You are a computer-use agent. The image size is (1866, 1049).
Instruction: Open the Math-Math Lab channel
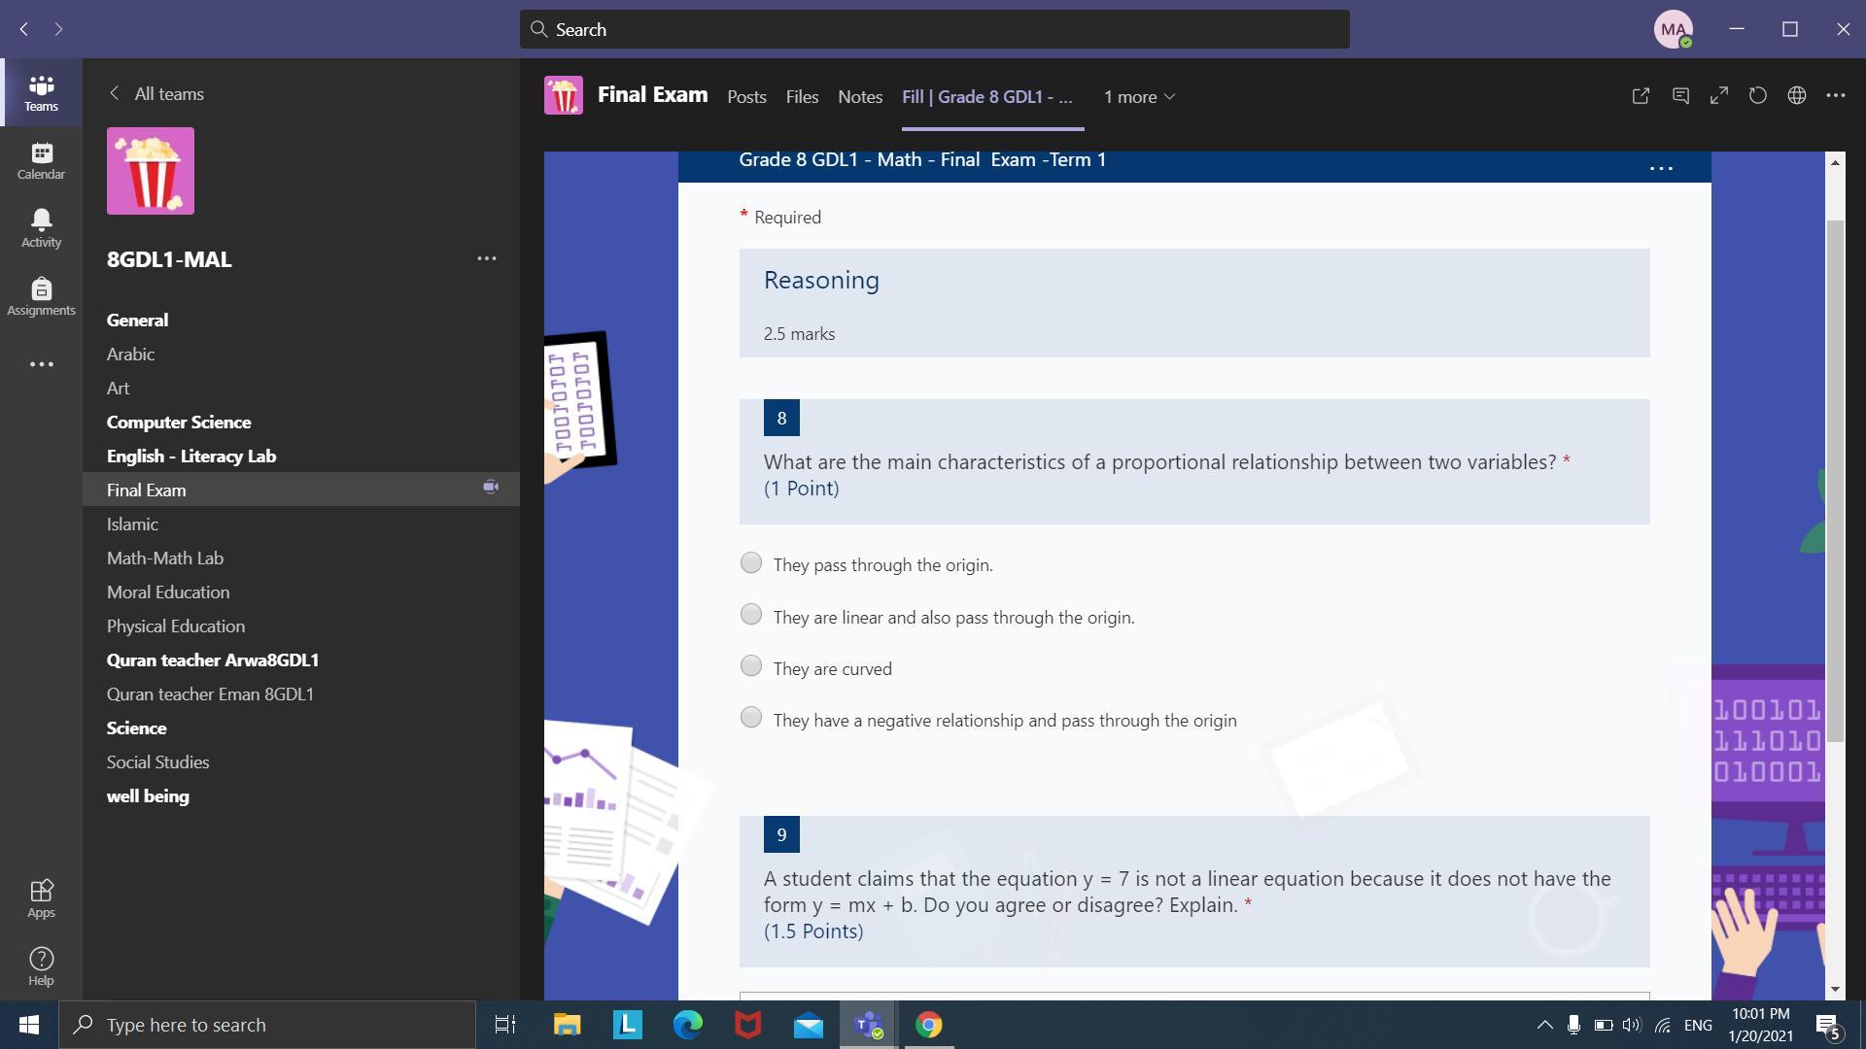tap(165, 558)
